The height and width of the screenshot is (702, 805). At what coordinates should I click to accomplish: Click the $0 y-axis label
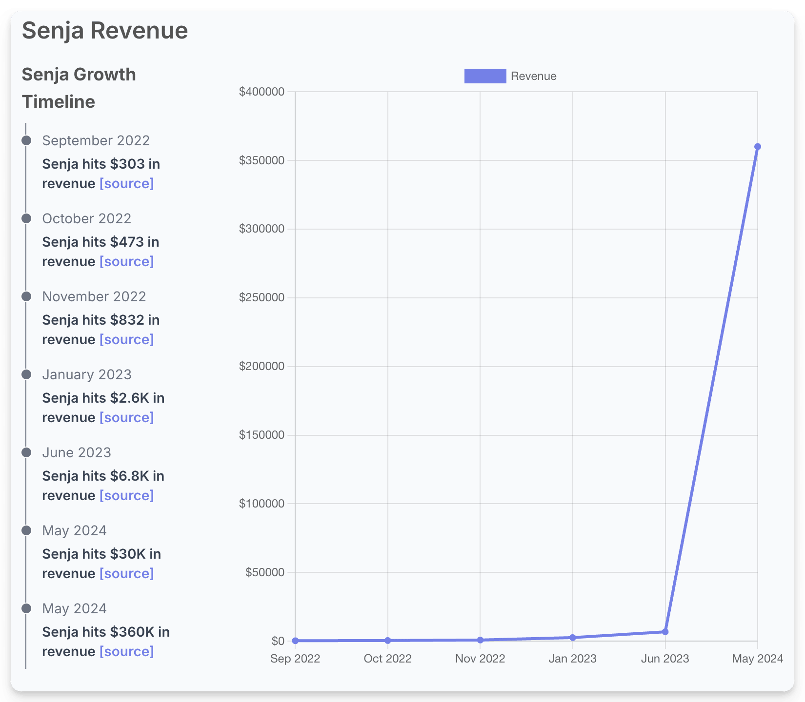click(x=278, y=641)
